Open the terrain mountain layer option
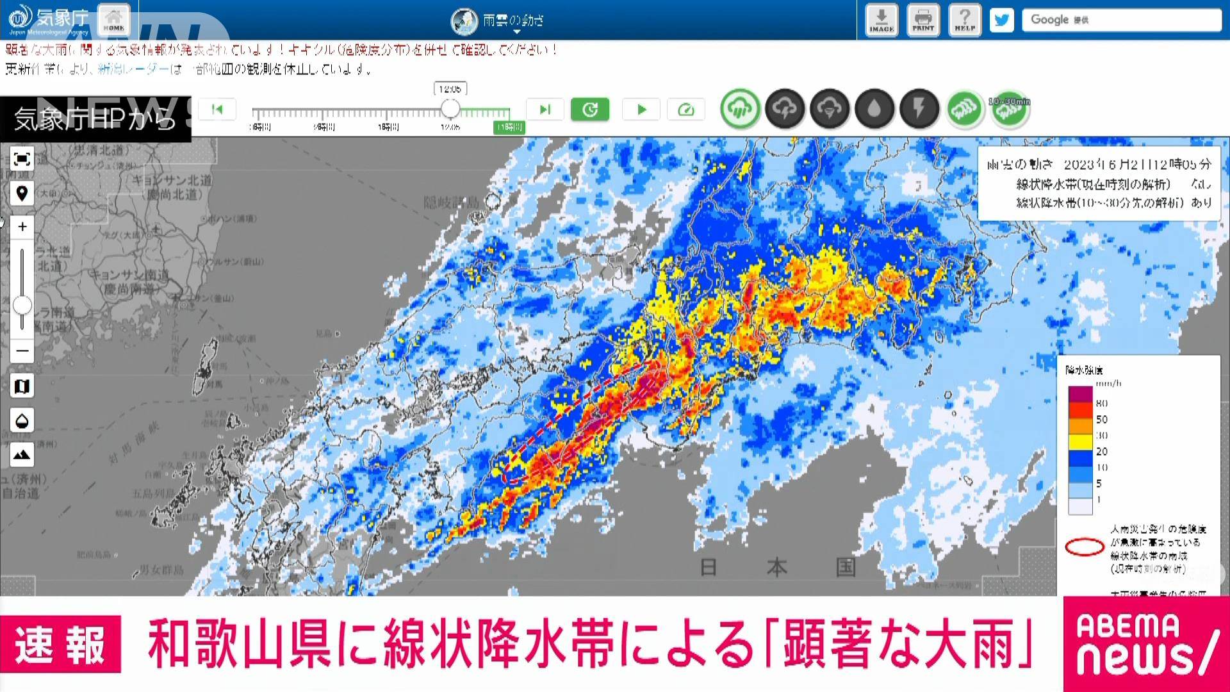The height and width of the screenshot is (692, 1230). pos(22,455)
